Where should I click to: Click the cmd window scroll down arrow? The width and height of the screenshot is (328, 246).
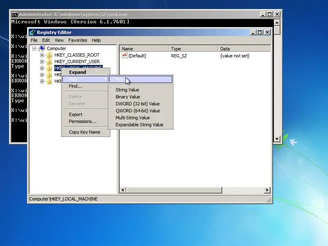point(277,139)
